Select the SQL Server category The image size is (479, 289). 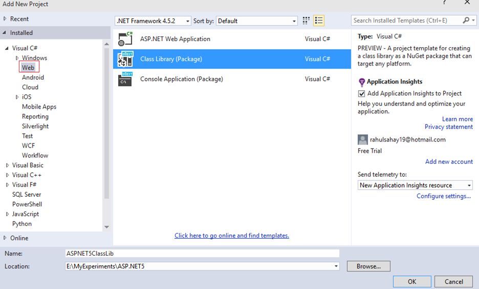tap(27, 195)
